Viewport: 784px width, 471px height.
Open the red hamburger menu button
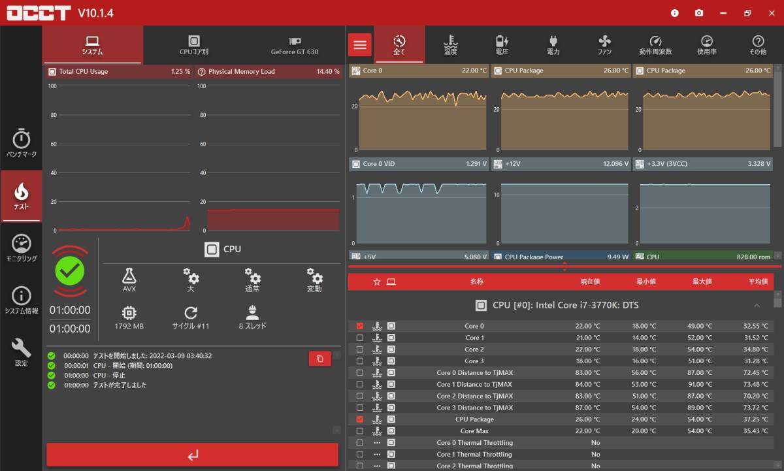coord(359,45)
